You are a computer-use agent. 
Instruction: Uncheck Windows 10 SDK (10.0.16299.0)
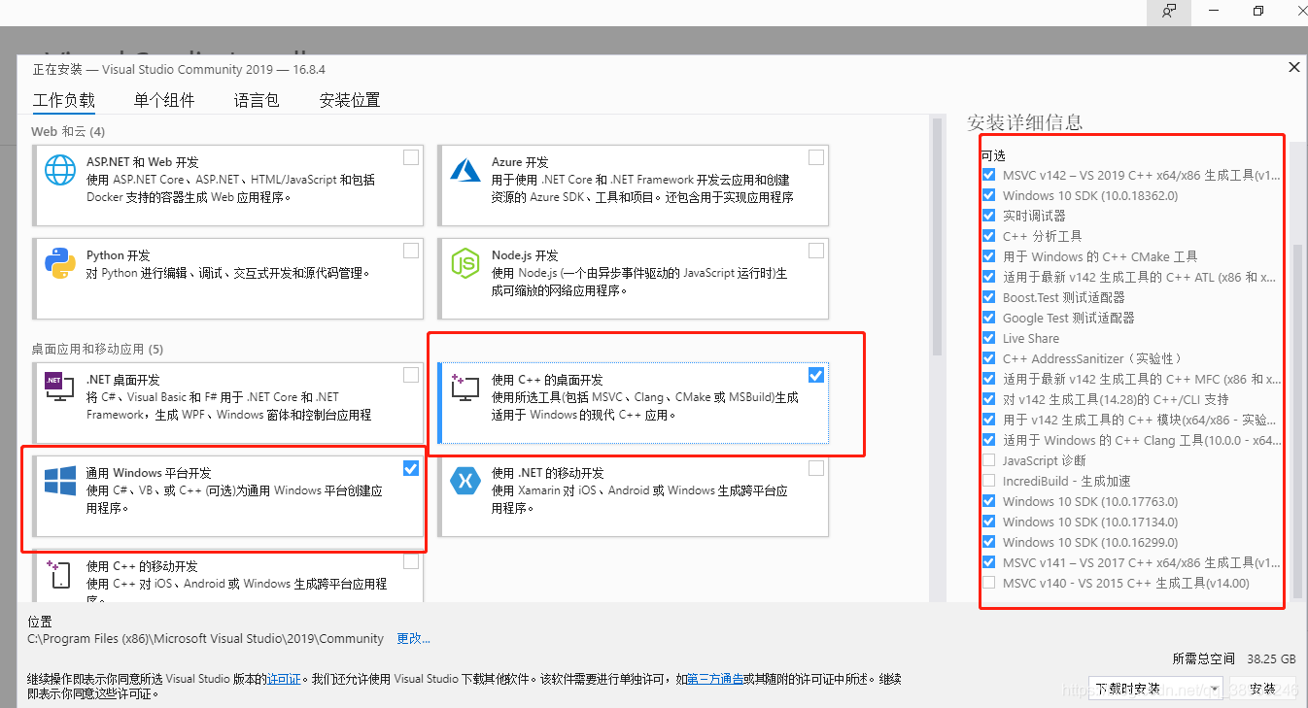pos(989,542)
